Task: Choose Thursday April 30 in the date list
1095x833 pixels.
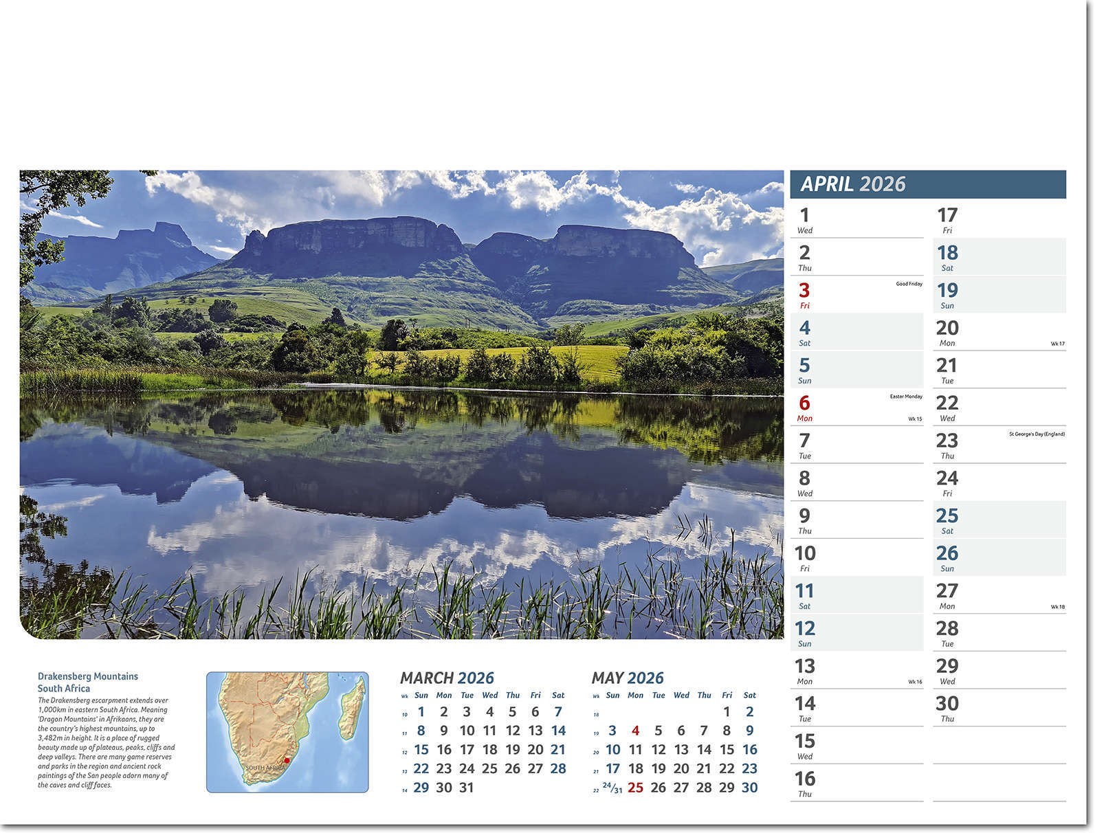Action: 947,708
